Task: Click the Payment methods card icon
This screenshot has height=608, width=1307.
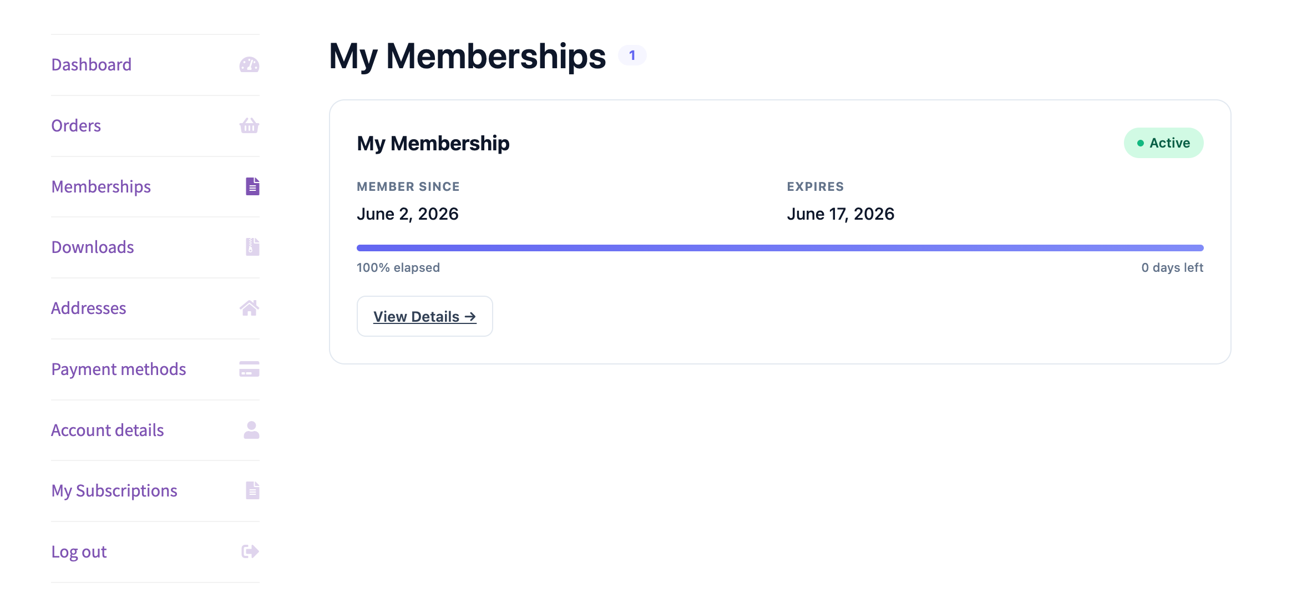Action: [x=249, y=369]
